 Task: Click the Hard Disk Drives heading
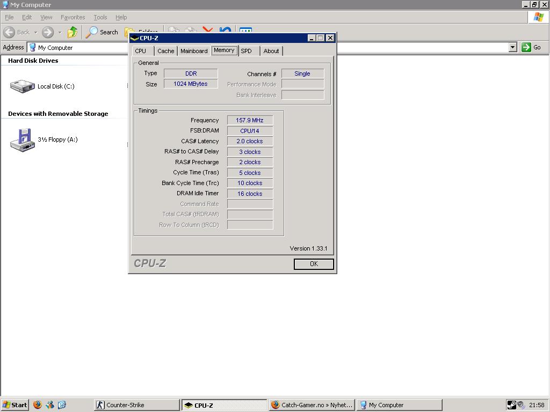(x=33, y=61)
